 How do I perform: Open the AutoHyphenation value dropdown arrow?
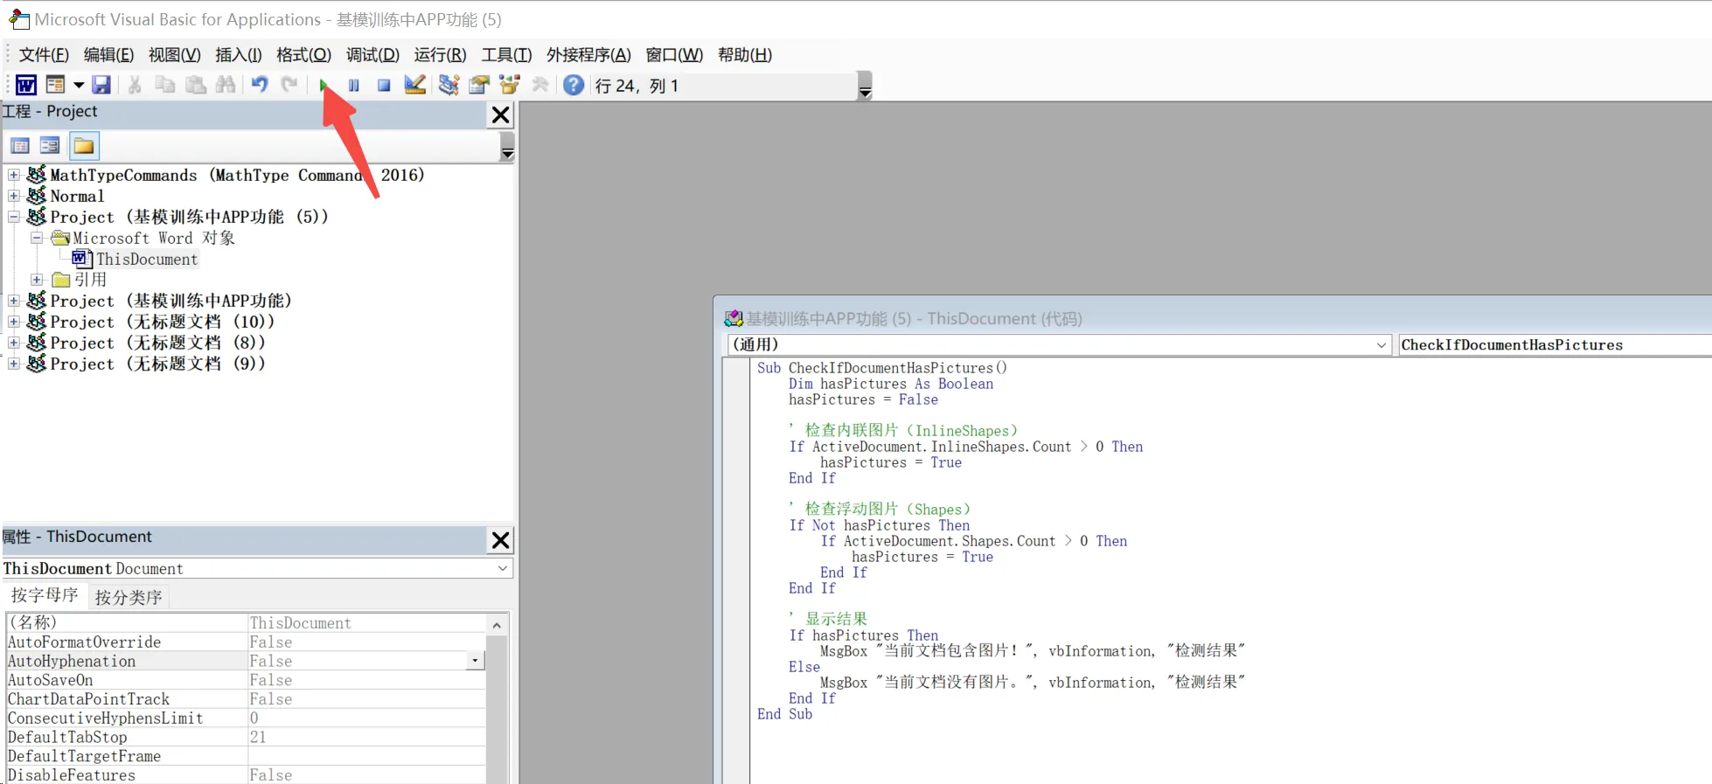pyautogui.click(x=475, y=661)
